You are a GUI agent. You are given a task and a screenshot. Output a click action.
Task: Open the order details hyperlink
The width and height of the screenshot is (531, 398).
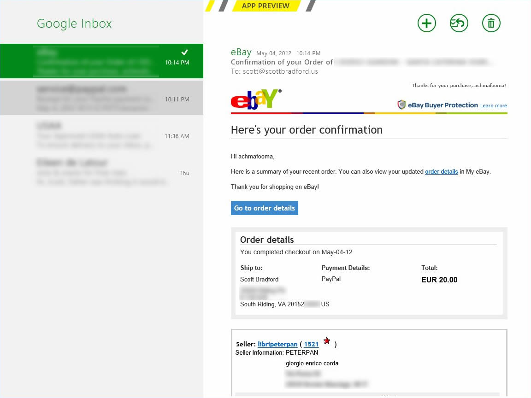(441, 172)
